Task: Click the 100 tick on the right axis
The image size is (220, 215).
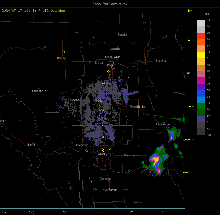Action: point(187,40)
